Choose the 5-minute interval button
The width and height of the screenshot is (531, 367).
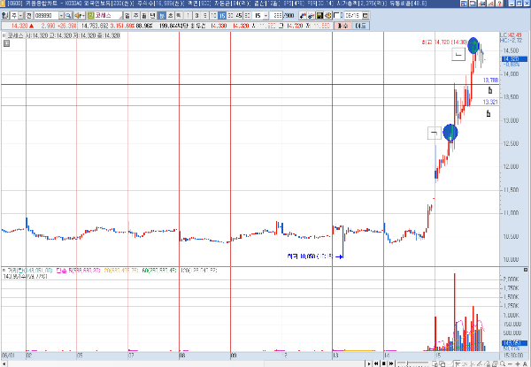(205, 16)
